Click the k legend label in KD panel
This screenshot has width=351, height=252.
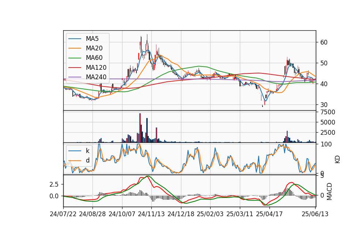click(x=87, y=151)
